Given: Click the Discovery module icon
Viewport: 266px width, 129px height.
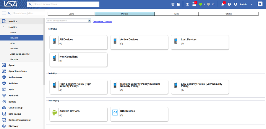Looking at the screenshot, I should pyautogui.click(x=4, y=126).
